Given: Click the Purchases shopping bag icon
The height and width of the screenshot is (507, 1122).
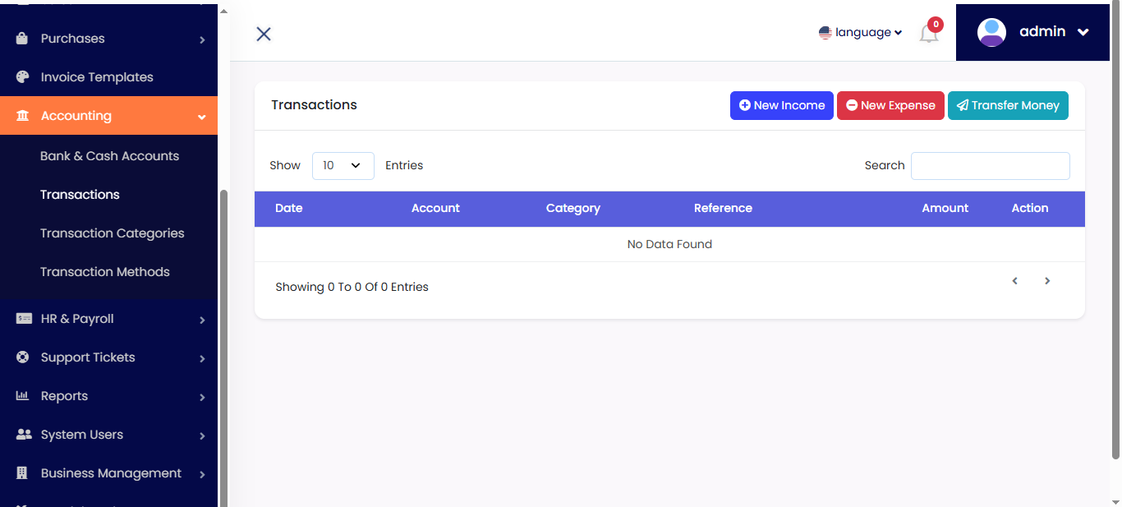Looking at the screenshot, I should (23, 39).
